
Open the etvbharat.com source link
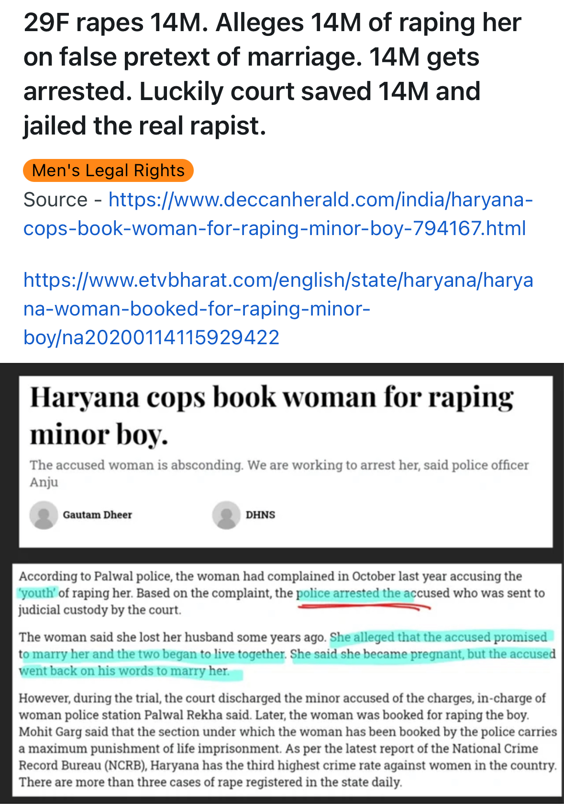pyautogui.click(x=278, y=309)
